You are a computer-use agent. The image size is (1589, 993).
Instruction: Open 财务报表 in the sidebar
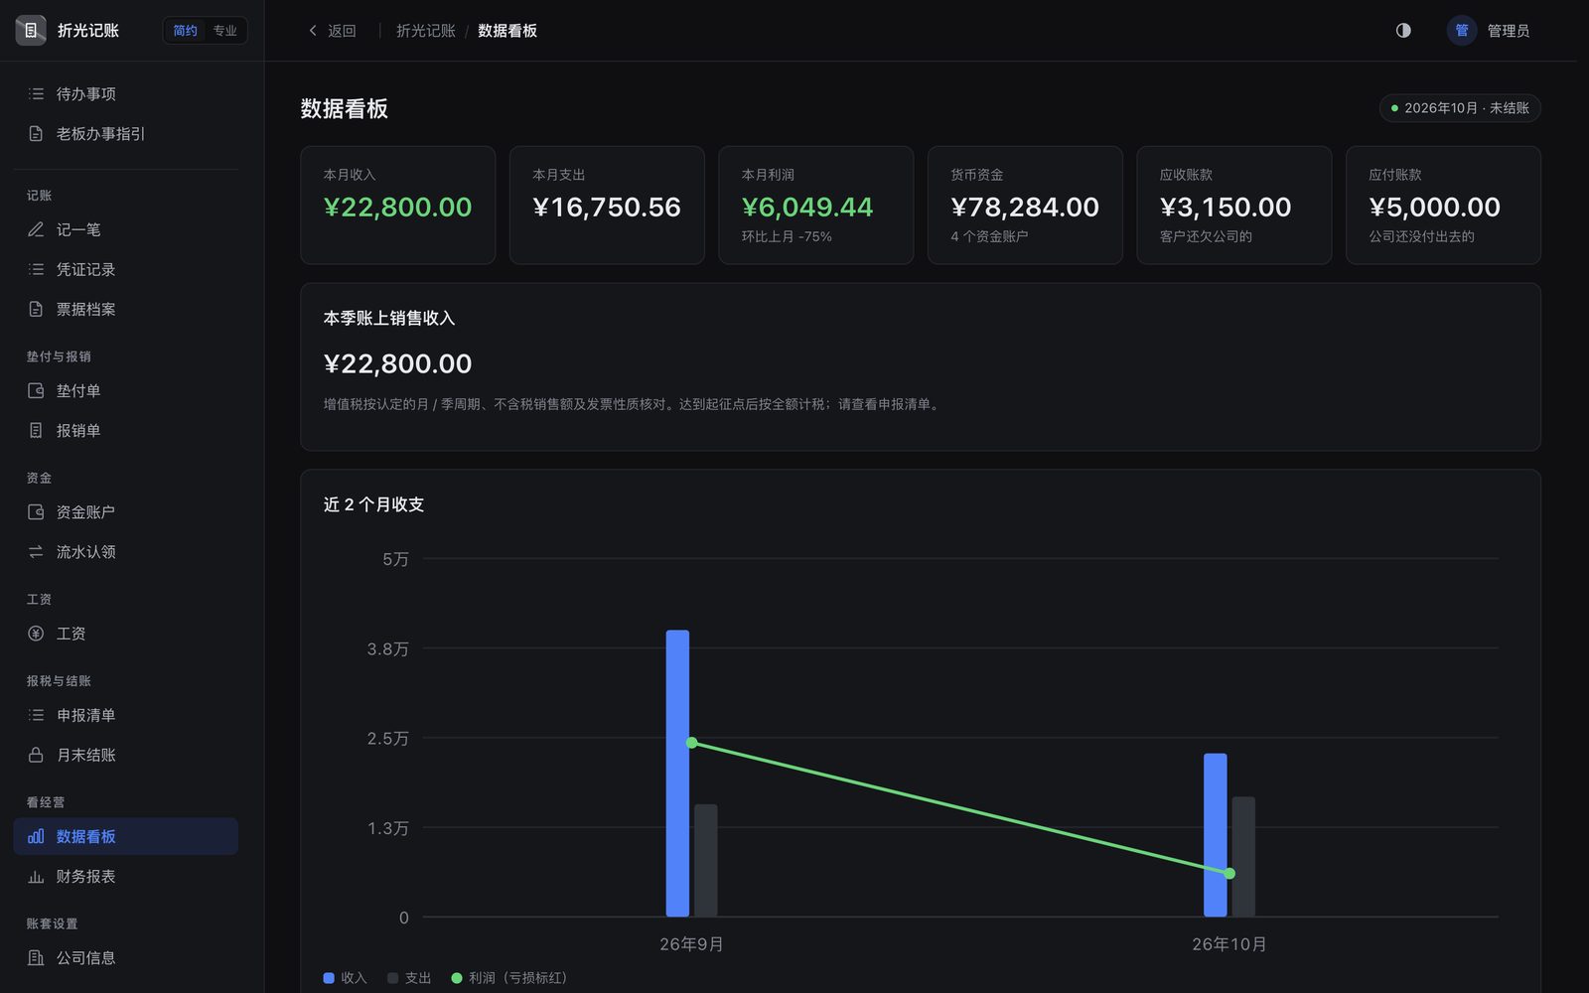pyautogui.click(x=126, y=876)
